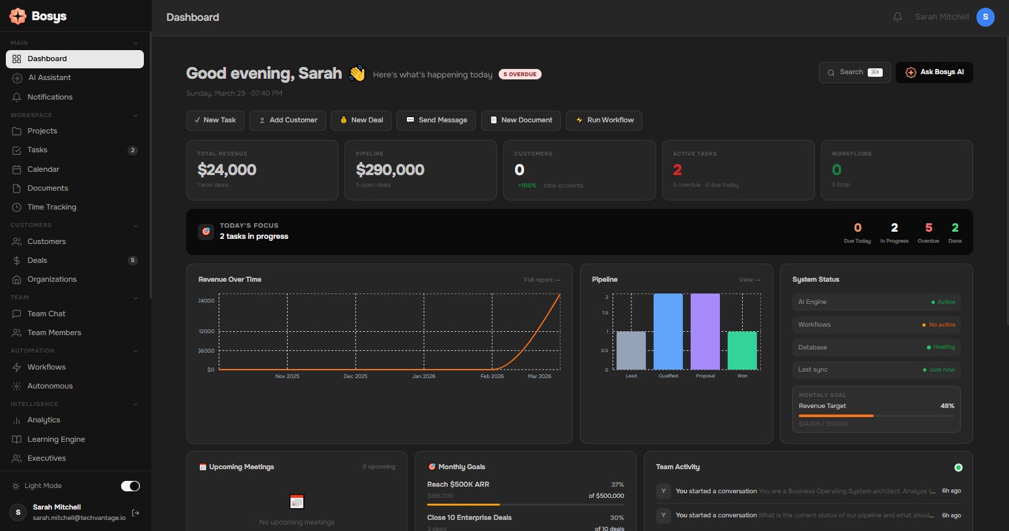Click the Revenue Target progress bar
This screenshot has height=531, width=1009.
tap(876, 415)
